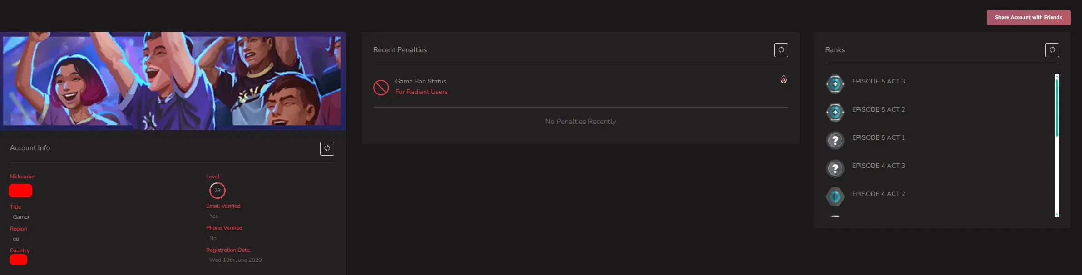Click the level 28 circle badge
The height and width of the screenshot is (275, 1082).
click(217, 191)
